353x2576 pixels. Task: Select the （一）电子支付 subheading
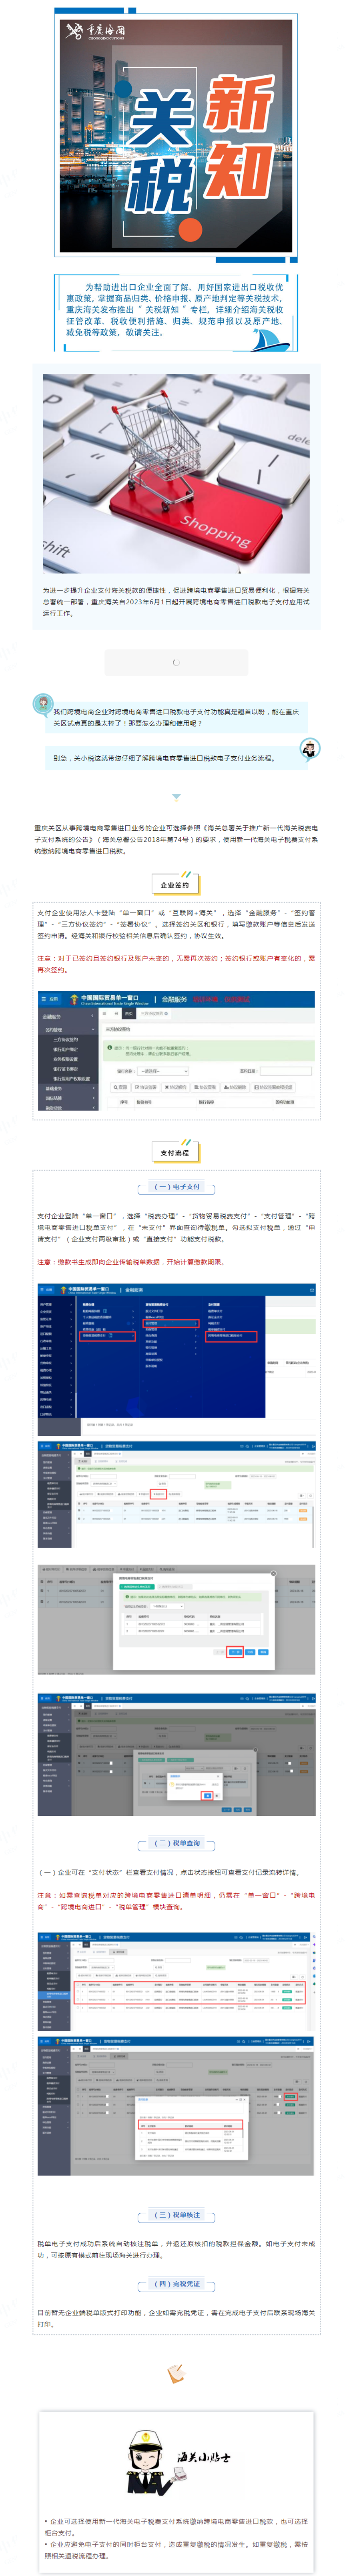click(x=176, y=1187)
